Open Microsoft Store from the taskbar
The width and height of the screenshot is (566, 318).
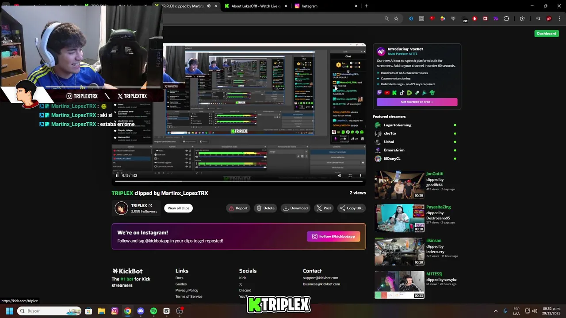point(88,311)
